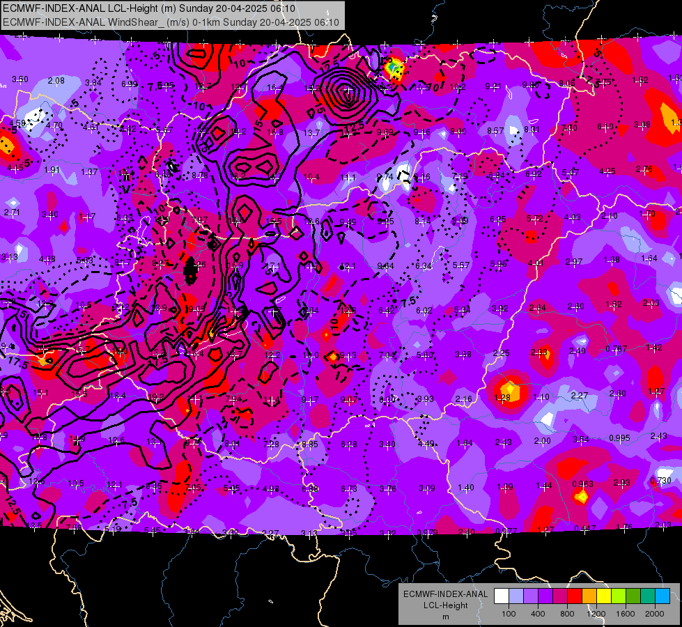The height and width of the screenshot is (627, 682).
Task: Click the grid value 2.93
Action: 622,483
